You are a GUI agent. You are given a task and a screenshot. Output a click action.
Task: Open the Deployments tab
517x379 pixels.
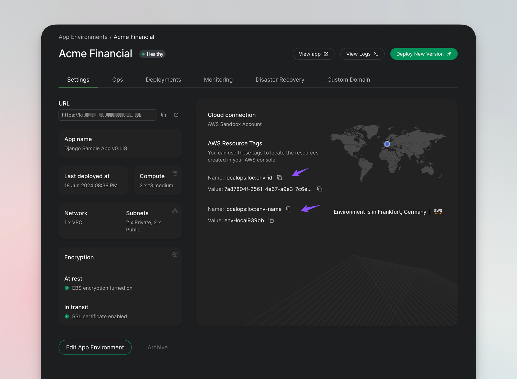pos(164,80)
